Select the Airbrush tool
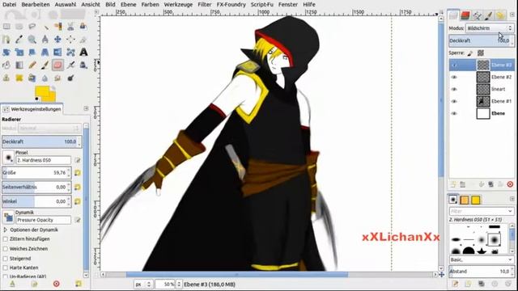The height and width of the screenshot is (291, 518). coord(70,65)
